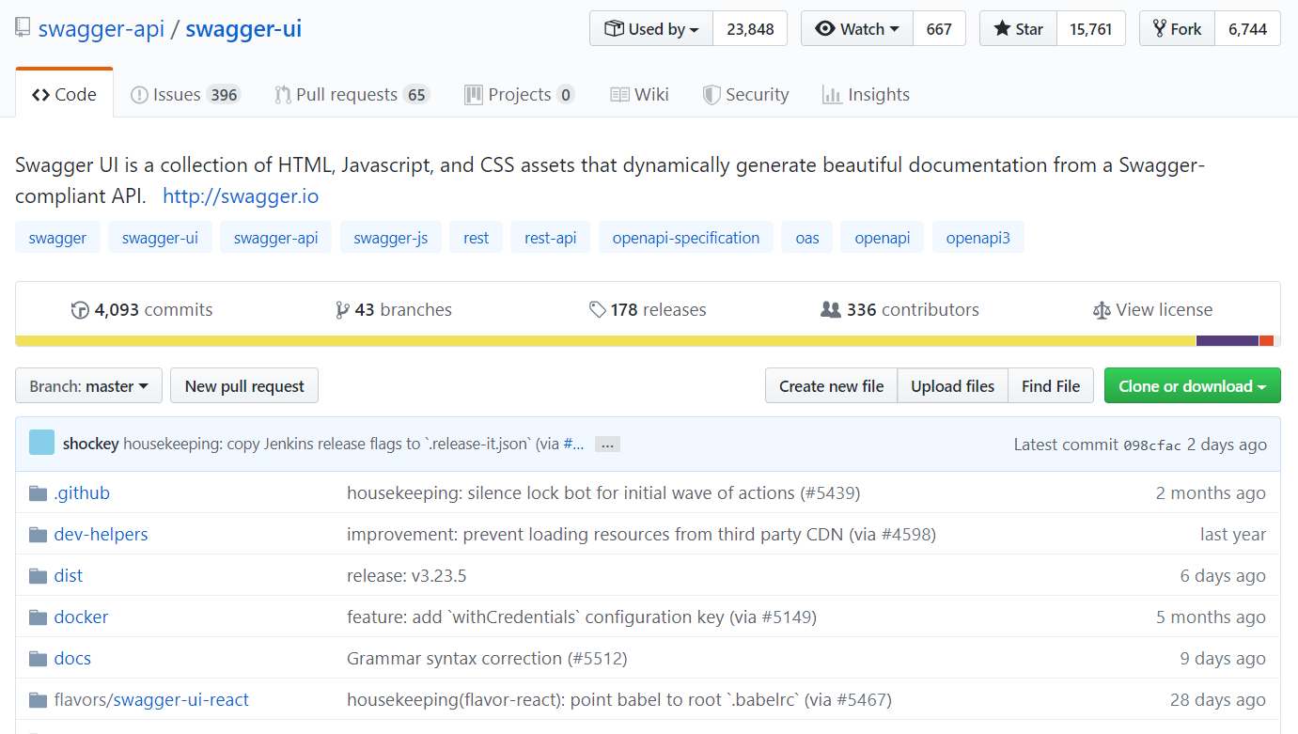The width and height of the screenshot is (1298, 734).
Task: Click the repository book icon beside swagger-api
Action: [23, 28]
